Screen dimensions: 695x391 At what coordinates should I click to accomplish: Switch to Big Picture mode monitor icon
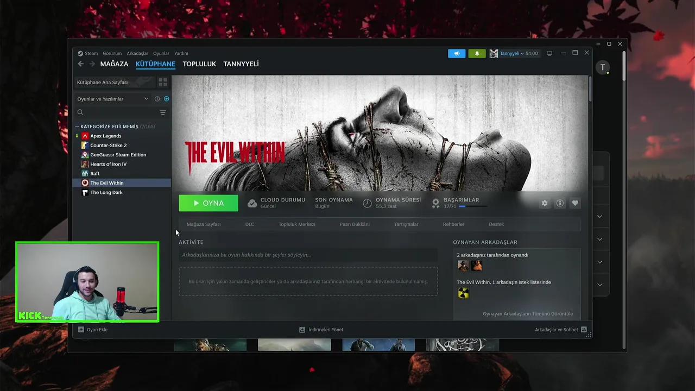(x=549, y=53)
